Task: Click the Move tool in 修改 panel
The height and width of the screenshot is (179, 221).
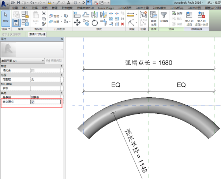Action: (77, 23)
